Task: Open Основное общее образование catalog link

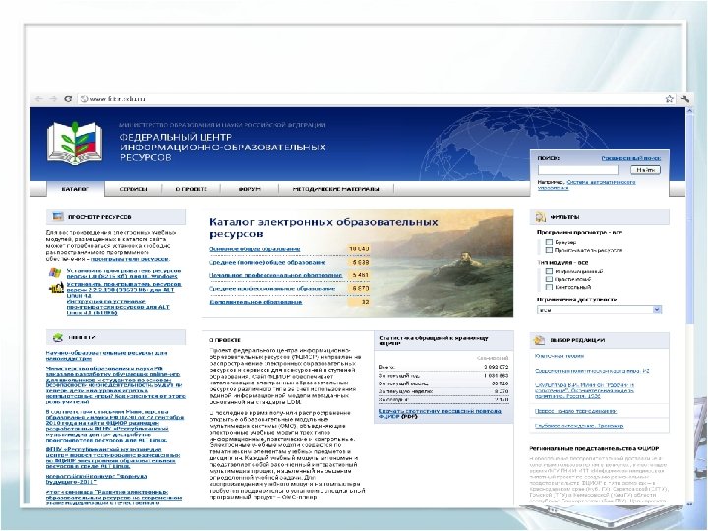Action: [x=255, y=249]
